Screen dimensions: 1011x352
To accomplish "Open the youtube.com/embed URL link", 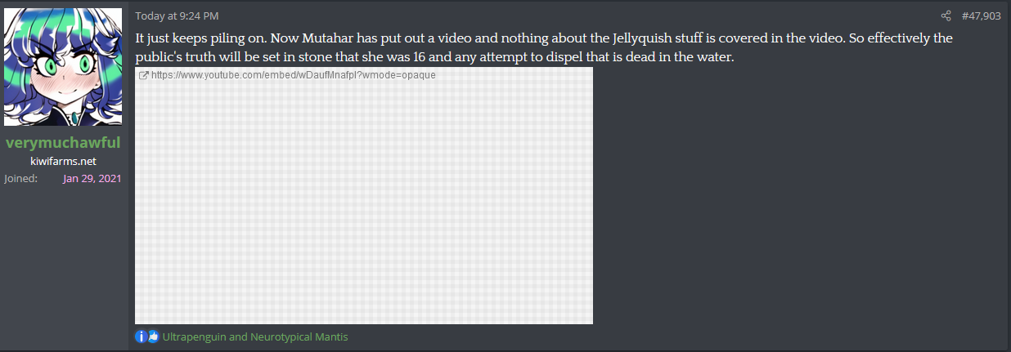I will click(293, 75).
